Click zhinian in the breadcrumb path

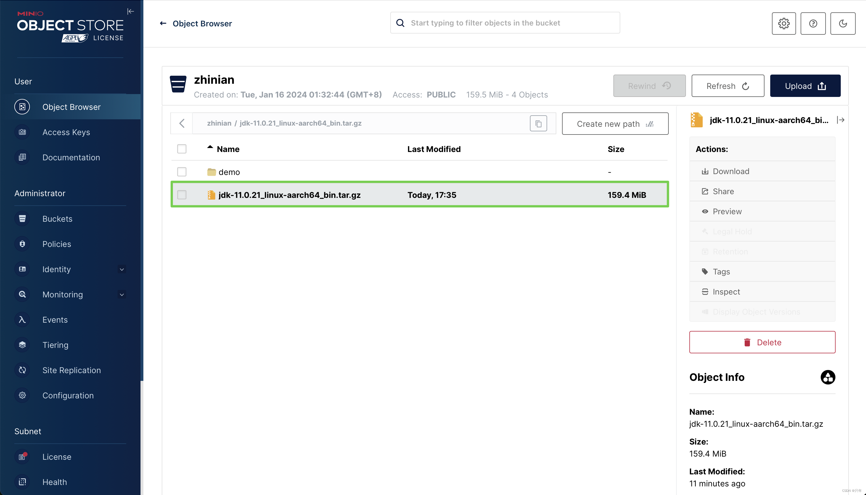click(219, 123)
